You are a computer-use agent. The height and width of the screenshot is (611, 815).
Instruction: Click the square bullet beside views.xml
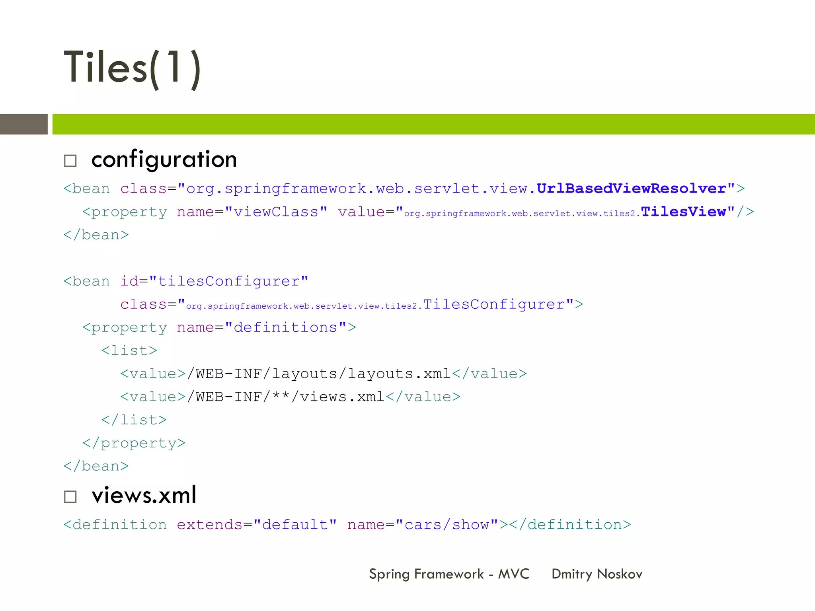pos(70,496)
